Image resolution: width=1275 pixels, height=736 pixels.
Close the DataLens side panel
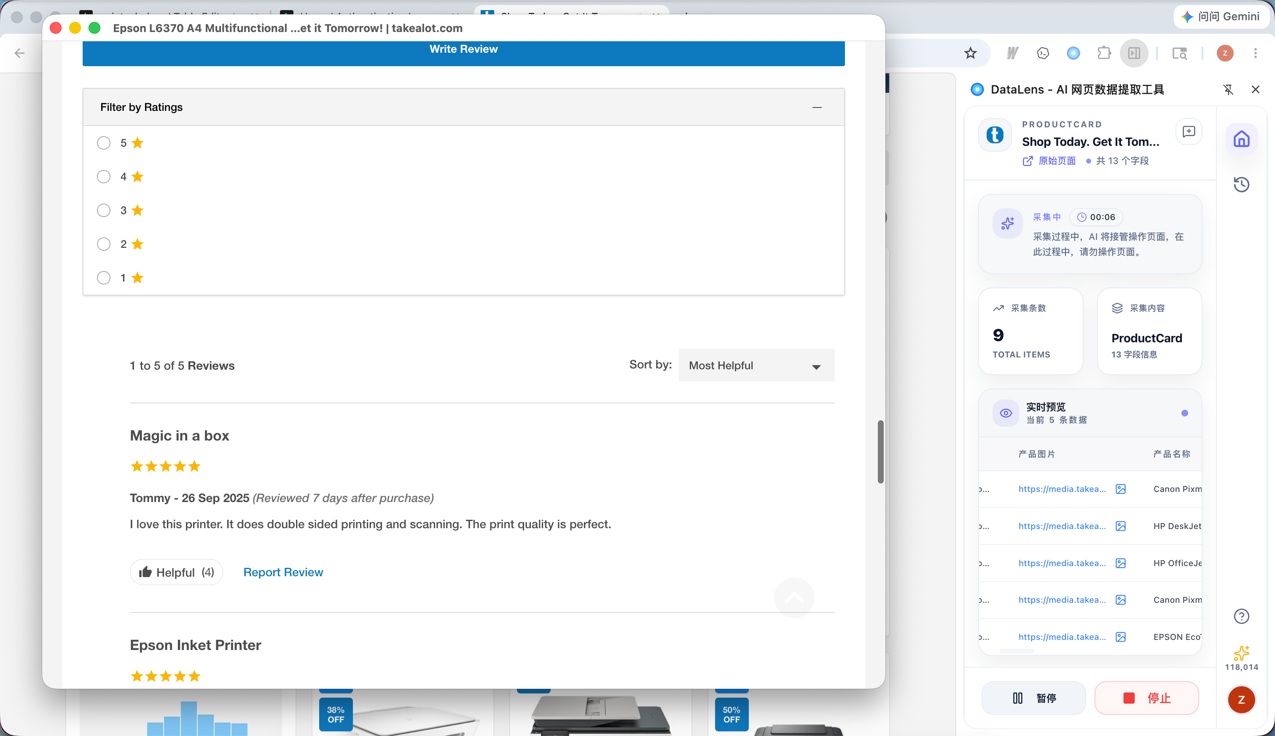1255,89
